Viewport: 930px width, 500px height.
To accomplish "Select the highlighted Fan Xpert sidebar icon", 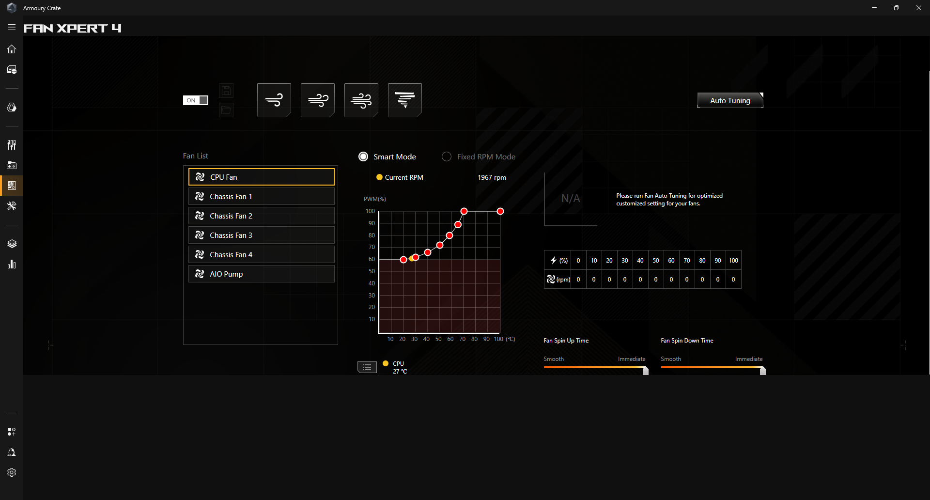I will click(12, 186).
